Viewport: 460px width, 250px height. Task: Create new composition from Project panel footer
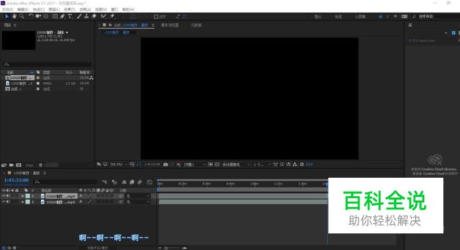click(19, 165)
